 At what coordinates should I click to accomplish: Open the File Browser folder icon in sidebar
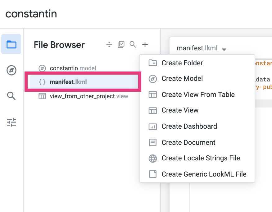point(11,44)
